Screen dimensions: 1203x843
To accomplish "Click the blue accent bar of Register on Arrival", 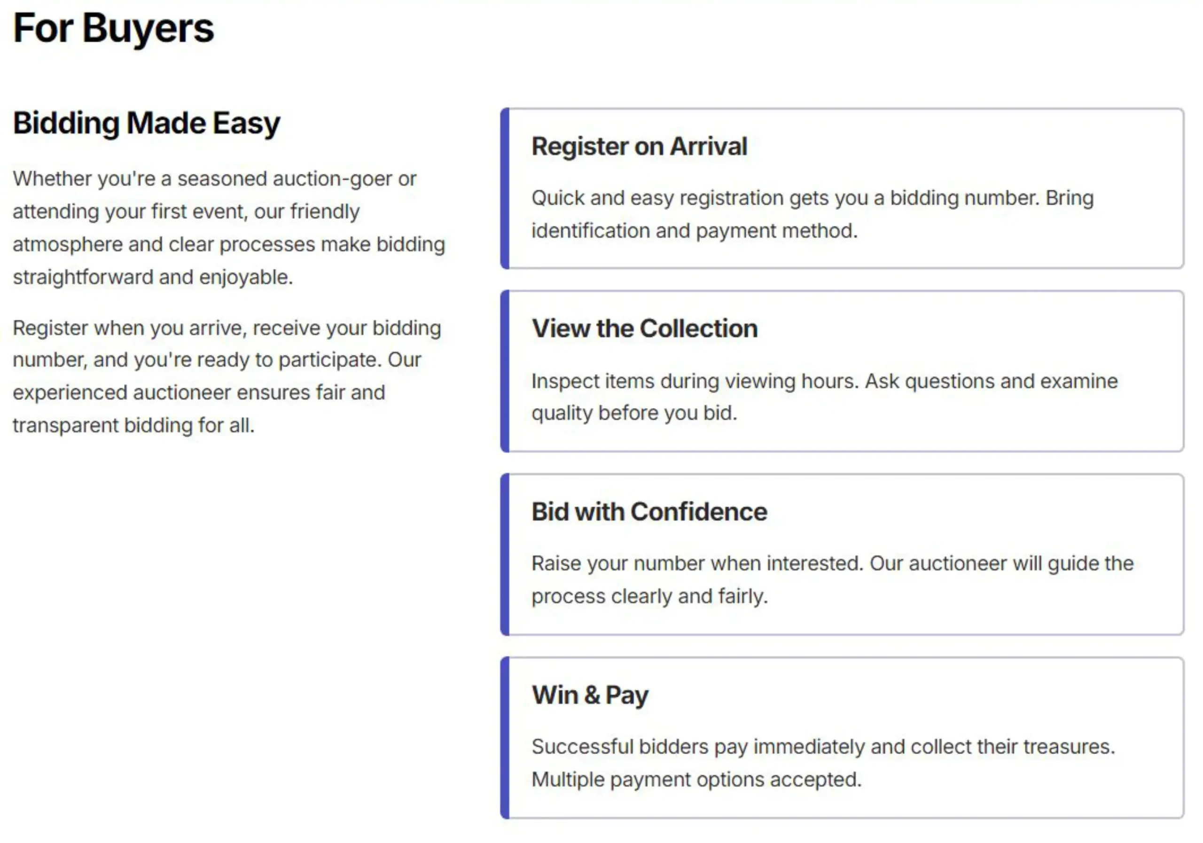I will click(x=505, y=188).
